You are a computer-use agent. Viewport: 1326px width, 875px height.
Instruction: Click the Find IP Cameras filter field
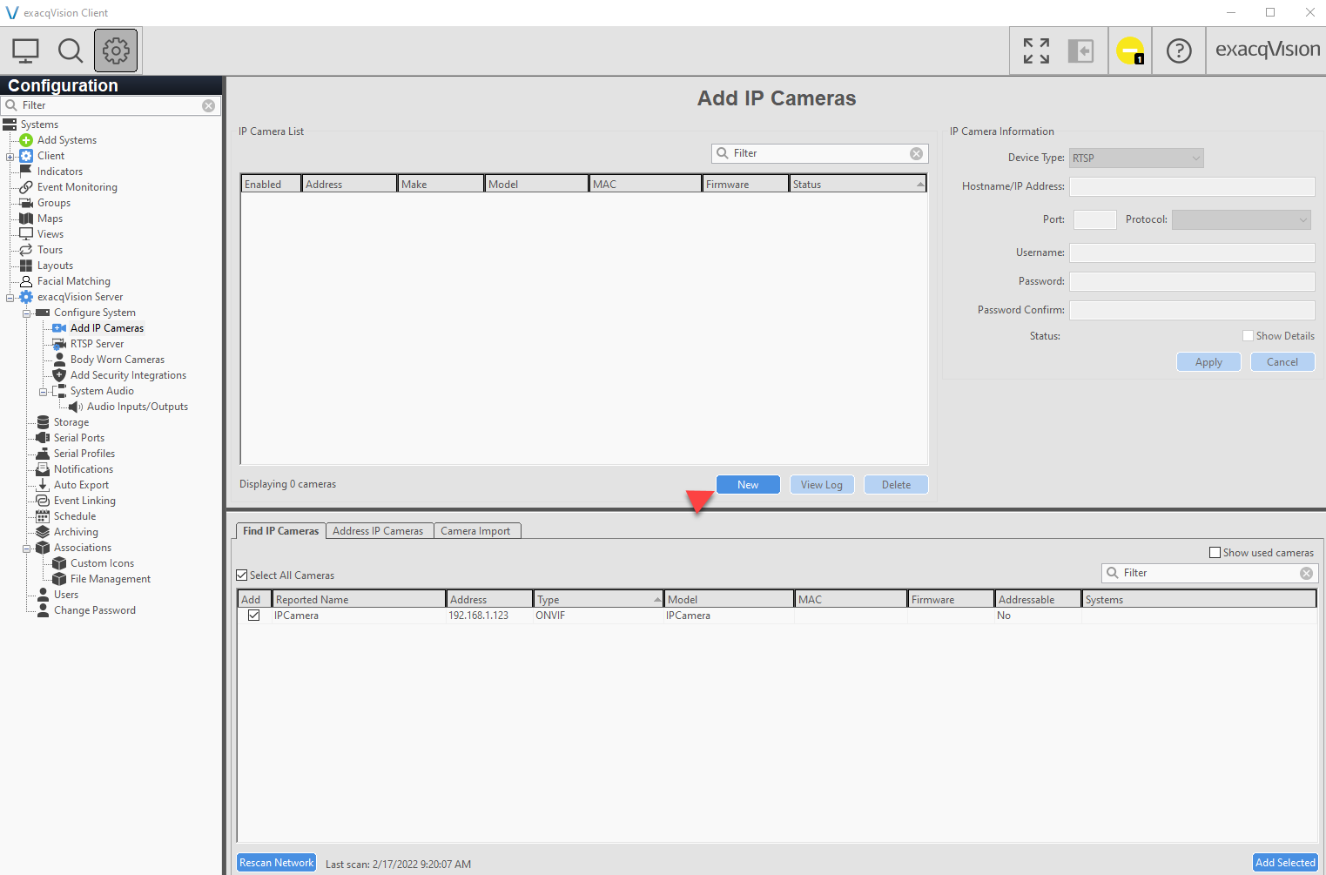1210,573
